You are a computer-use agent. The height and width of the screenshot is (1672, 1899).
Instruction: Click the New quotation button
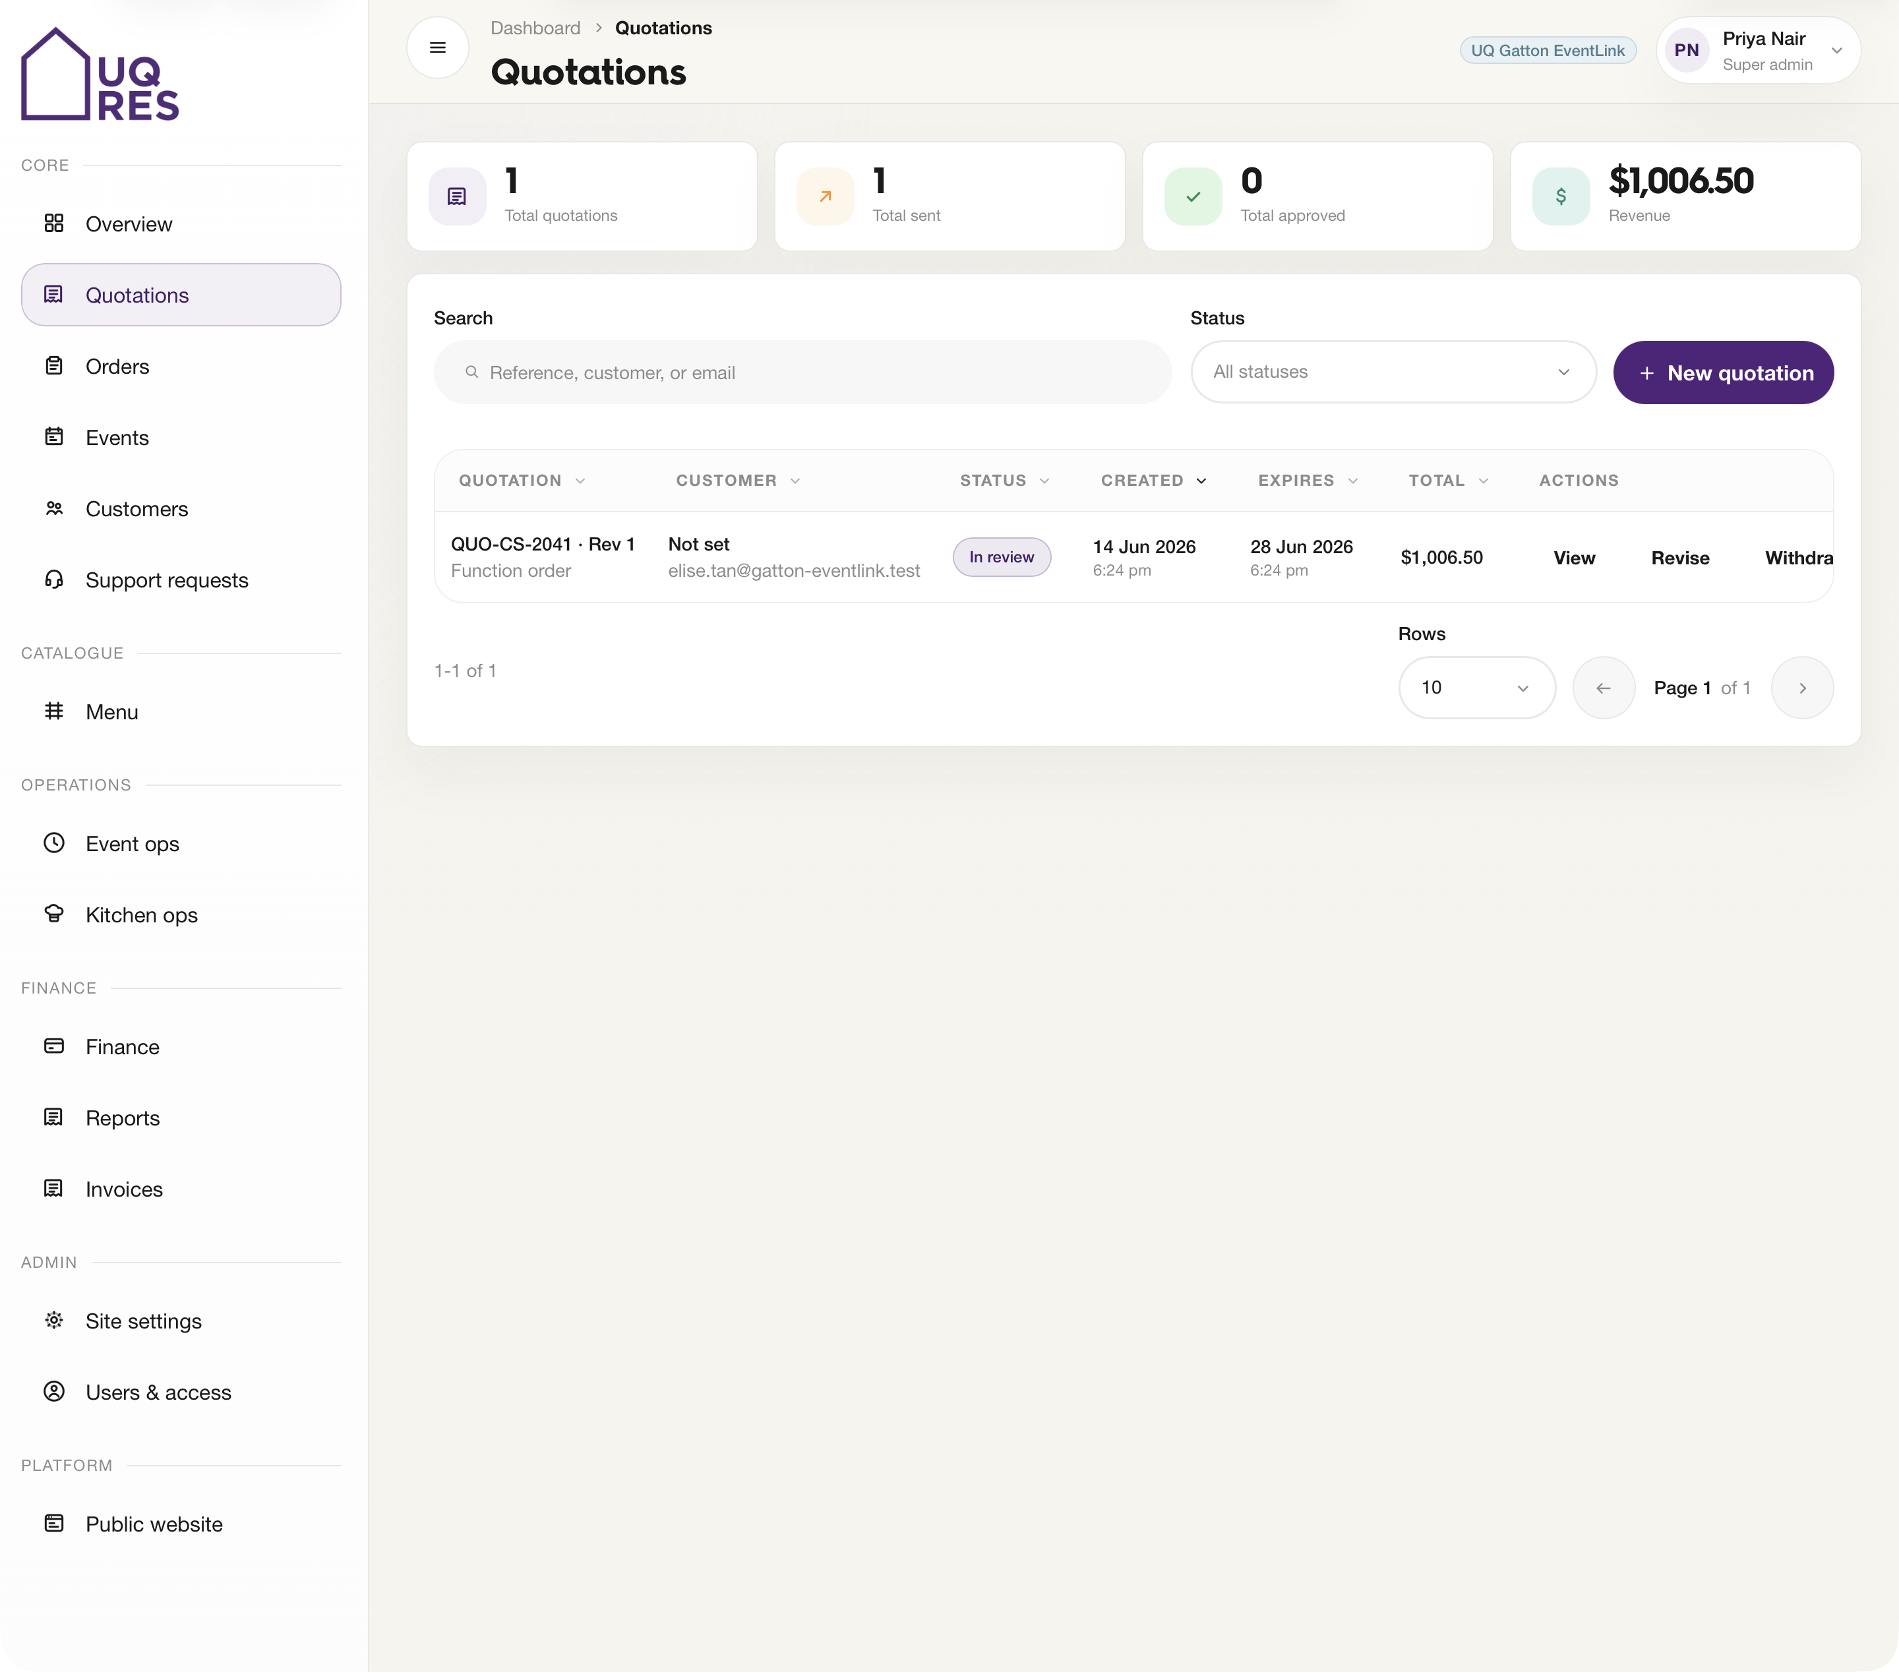click(x=1724, y=373)
